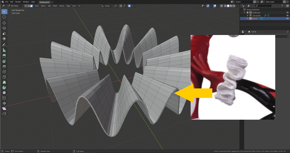Add new view layer icon beside View Layer
Screen dimensions: 290x153
284,2
